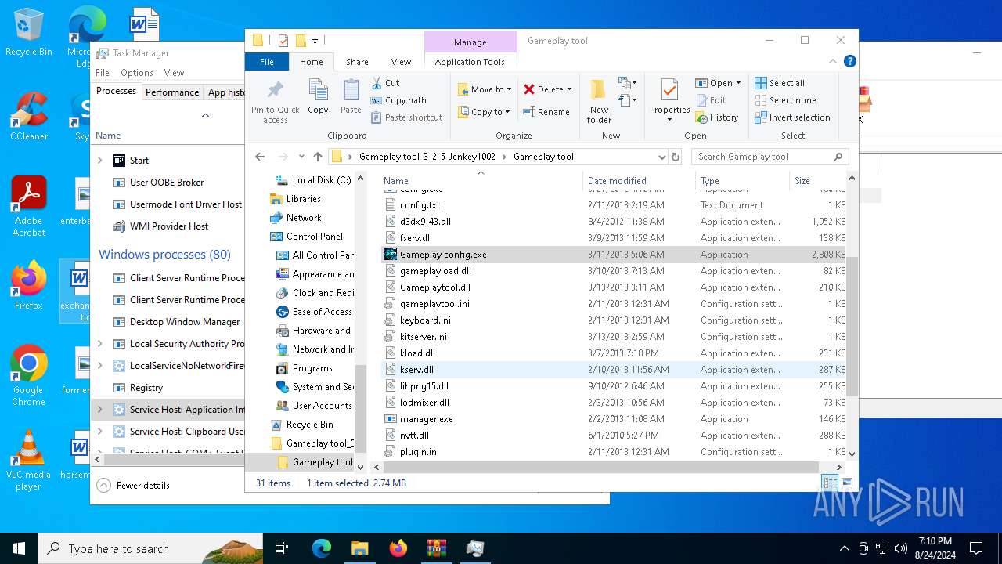Screen dimensions: 1002x564
Task: Switch to Task Manager Performance tab
Action: point(172,92)
